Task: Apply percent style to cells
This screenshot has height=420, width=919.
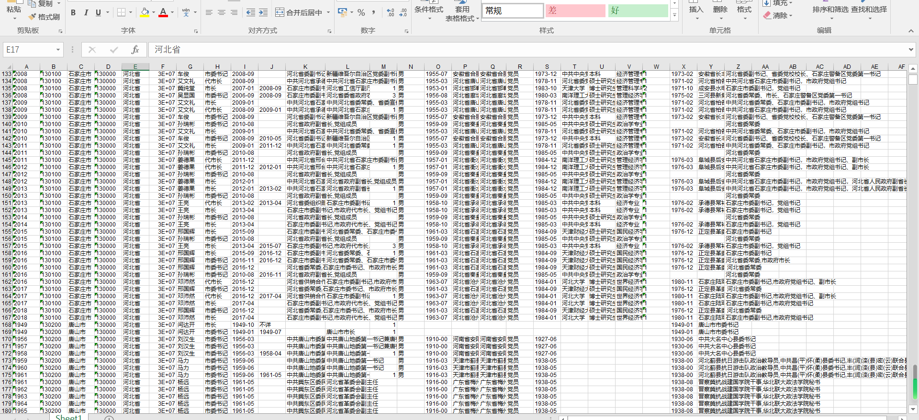Action: click(x=361, y=13)
